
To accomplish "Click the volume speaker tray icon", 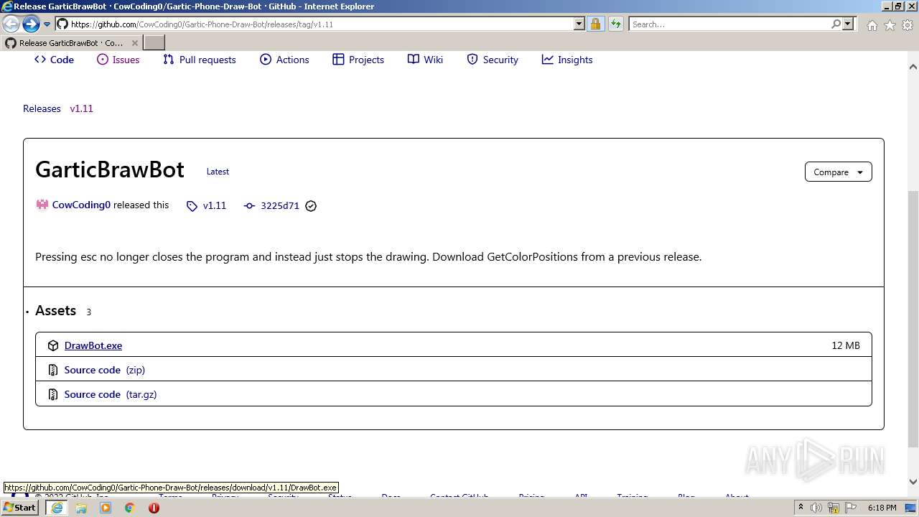I will click(816, 508).
